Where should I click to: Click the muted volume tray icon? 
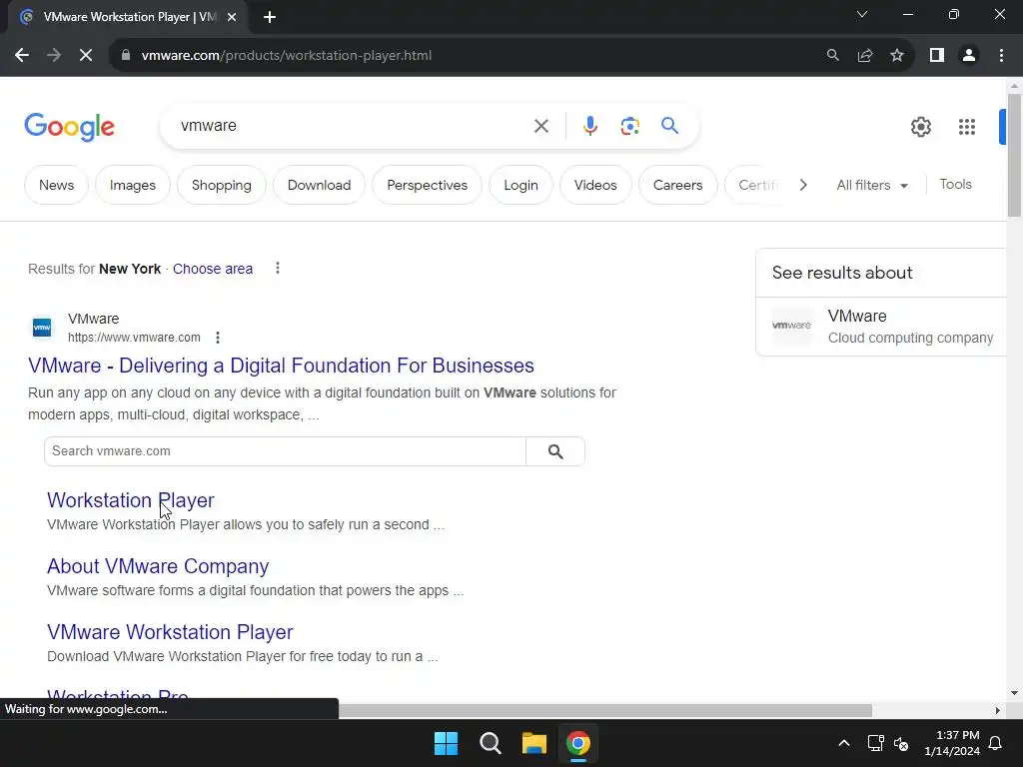coord(901,743)
